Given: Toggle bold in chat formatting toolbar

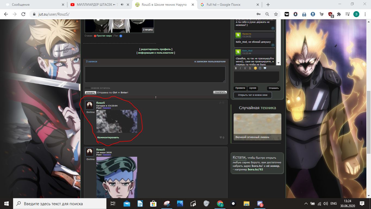Looking at the screenshot, I should tap(236, 68).
